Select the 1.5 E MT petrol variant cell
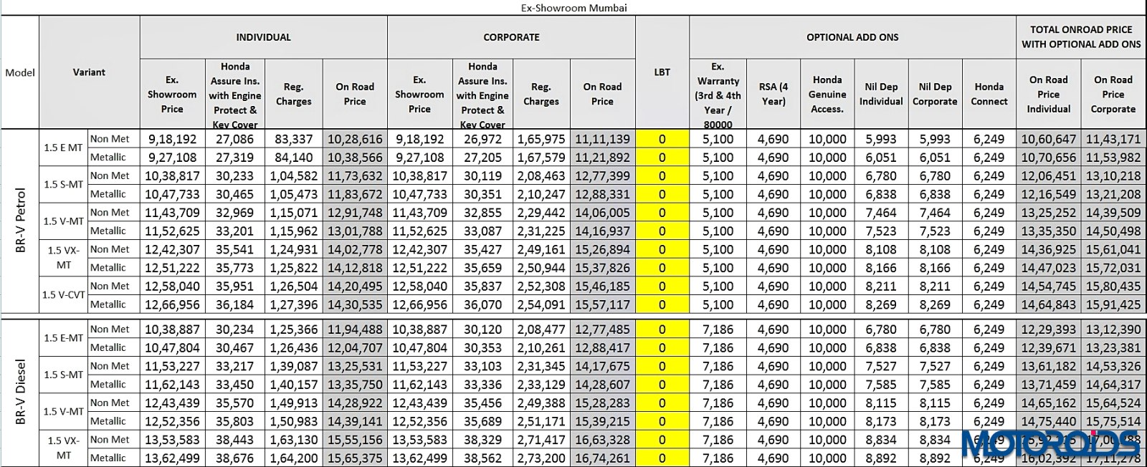This screenshot has height=467, width=1147. (63, 148)
